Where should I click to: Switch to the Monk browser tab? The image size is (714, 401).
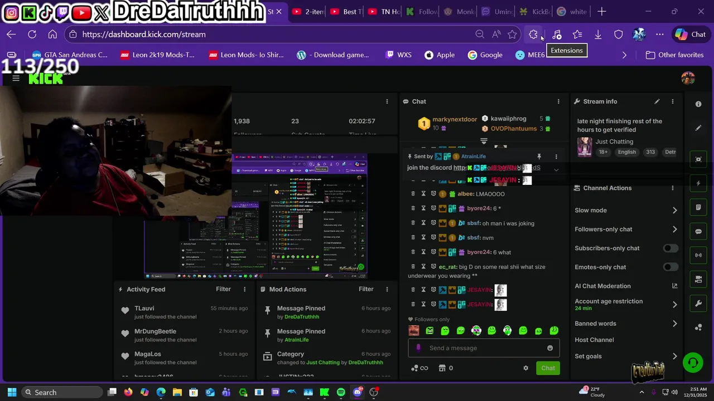(460, 12)
